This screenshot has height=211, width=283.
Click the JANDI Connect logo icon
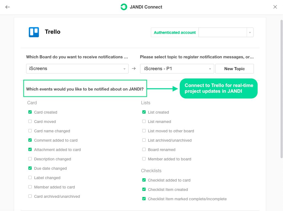pyautogui.click(x=124, y=7)
